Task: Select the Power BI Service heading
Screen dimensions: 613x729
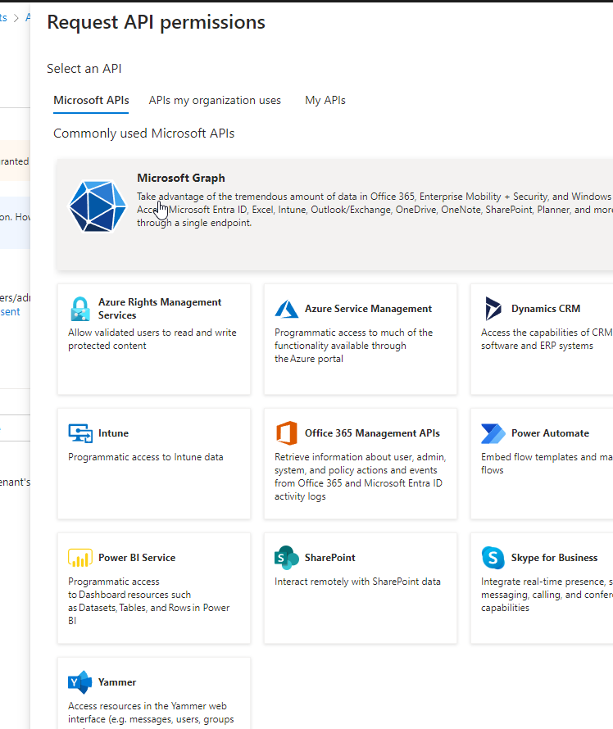Action: [137, 558]
